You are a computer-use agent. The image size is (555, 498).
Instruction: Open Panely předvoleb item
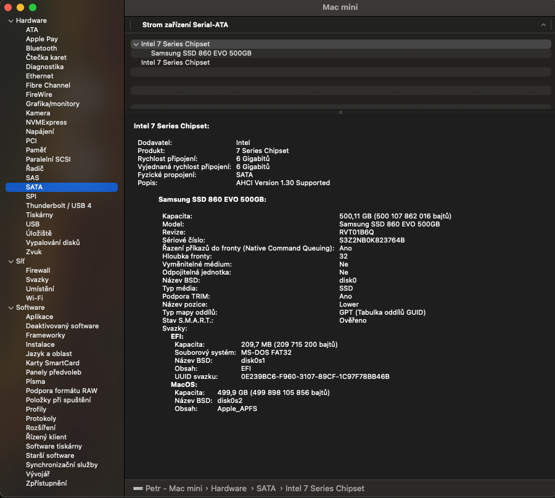[54, 372]
